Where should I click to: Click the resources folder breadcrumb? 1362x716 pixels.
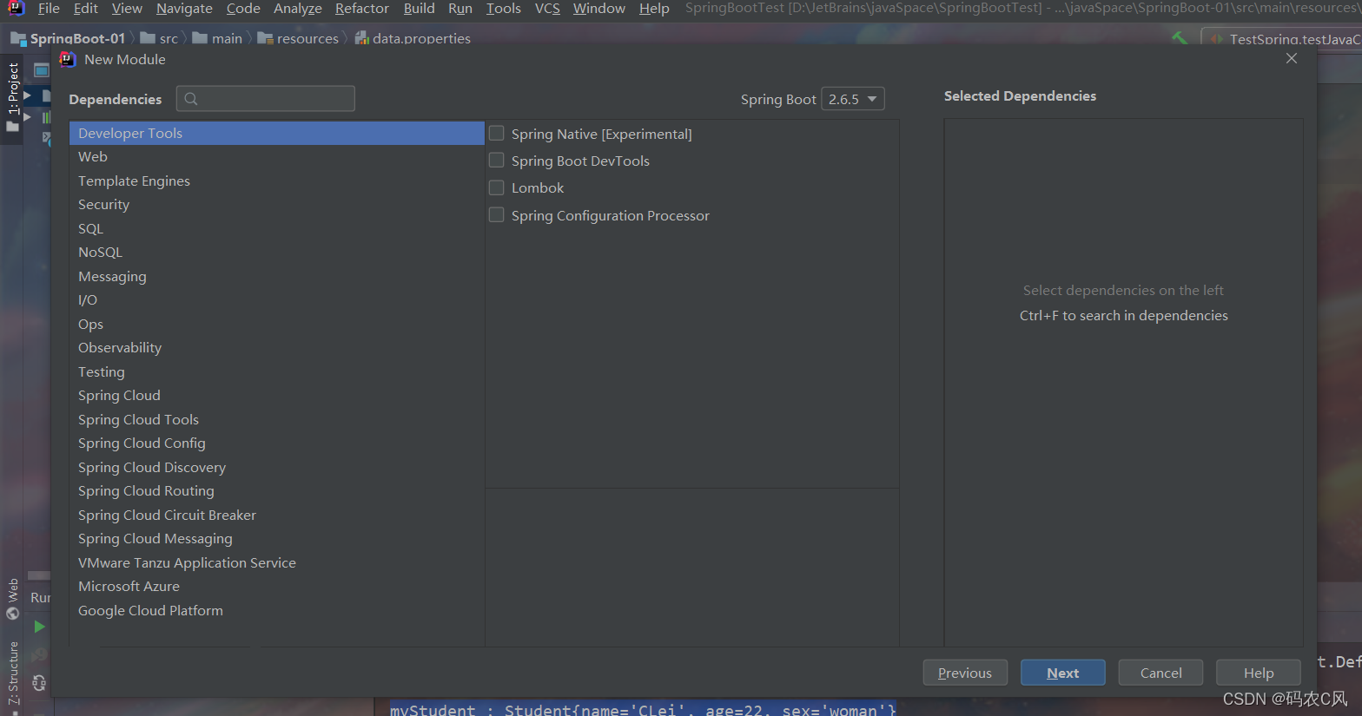pos(298,38)
